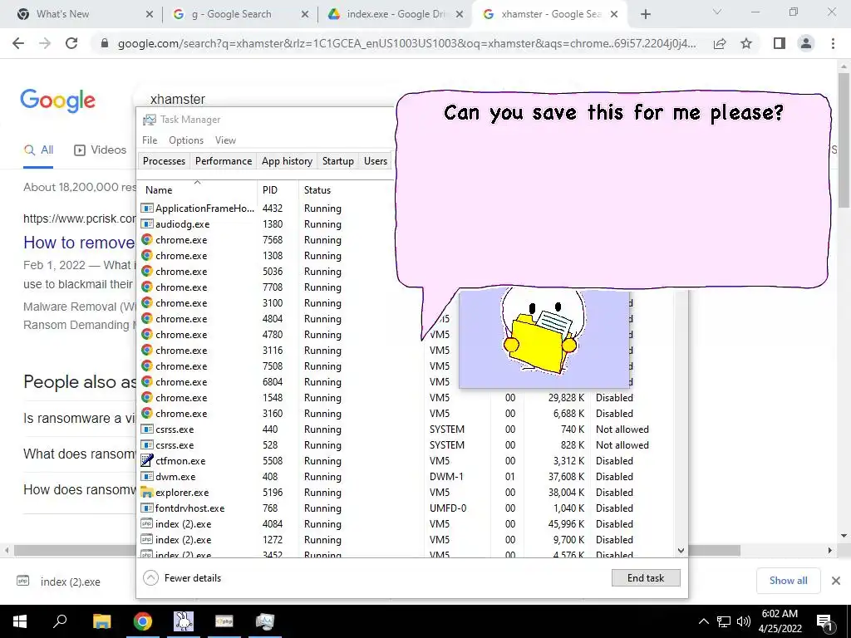Close the downloads bar

tap(836, 581)
